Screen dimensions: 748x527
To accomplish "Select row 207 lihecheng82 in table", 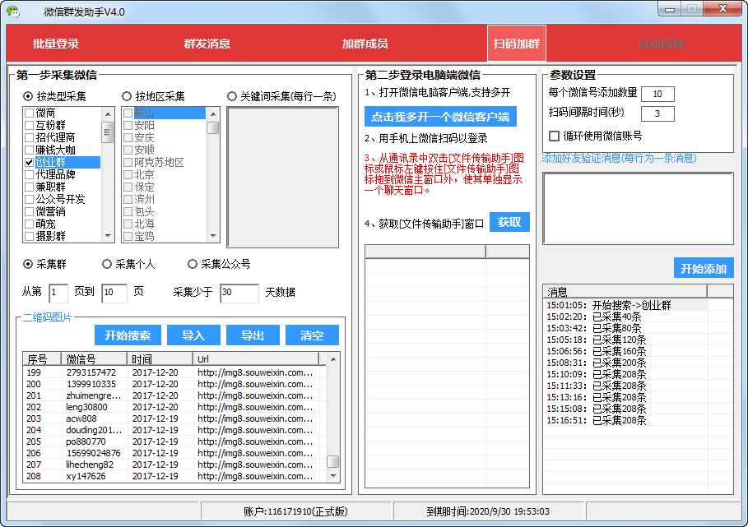I will pos(174,465).
